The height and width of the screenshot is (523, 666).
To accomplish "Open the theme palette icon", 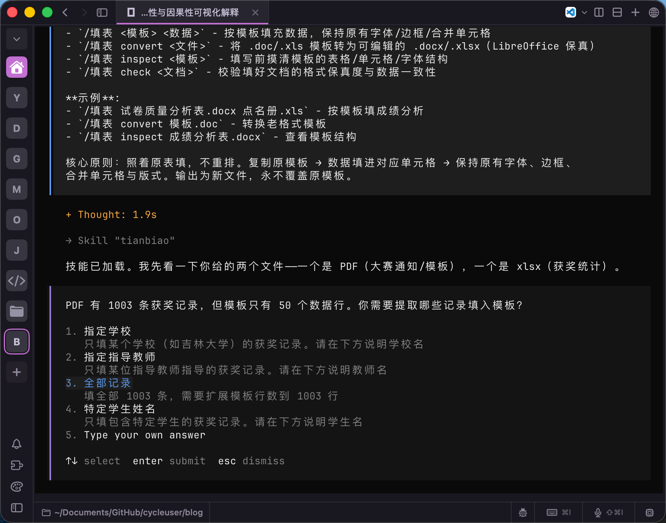I will tap(17, 487).
